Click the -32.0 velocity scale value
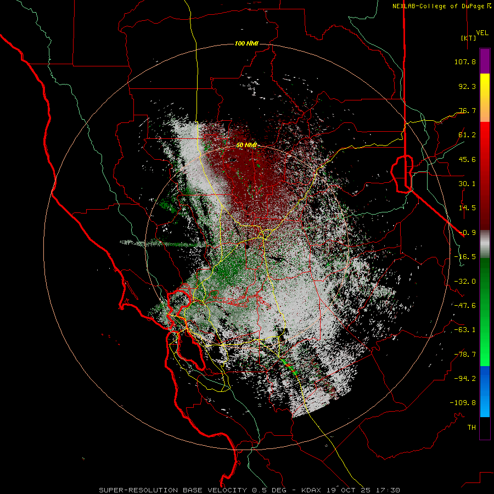Image resolution: width=494 pixels, height=494 pixels. click(x=465, y=282)
